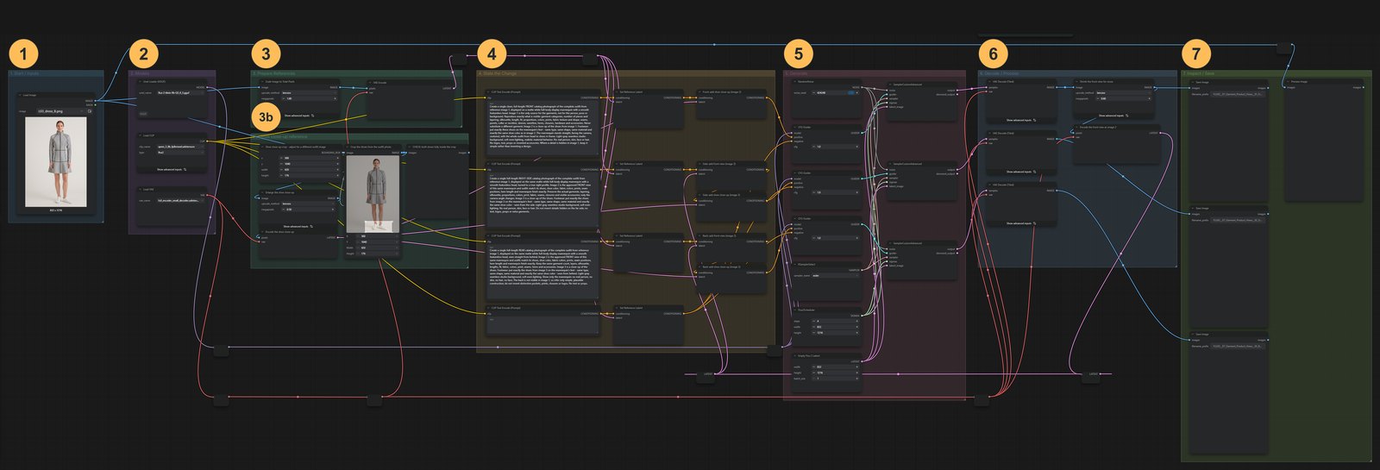Collapse the Load CLIP node
This screenshot has height=470, width=1380.
(141, 135)
